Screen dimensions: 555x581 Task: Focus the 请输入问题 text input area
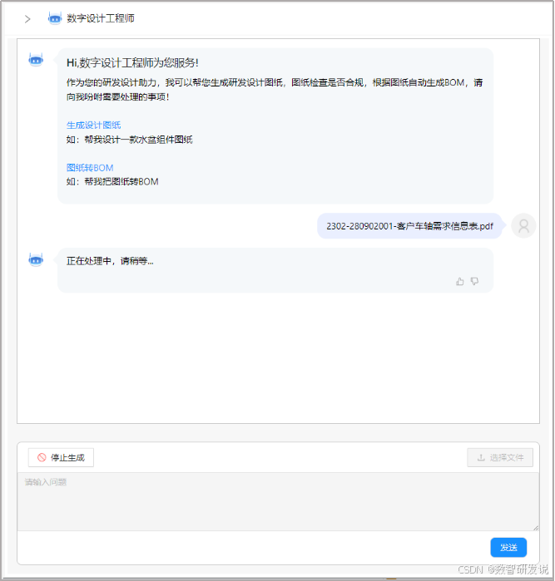(278, 502)
